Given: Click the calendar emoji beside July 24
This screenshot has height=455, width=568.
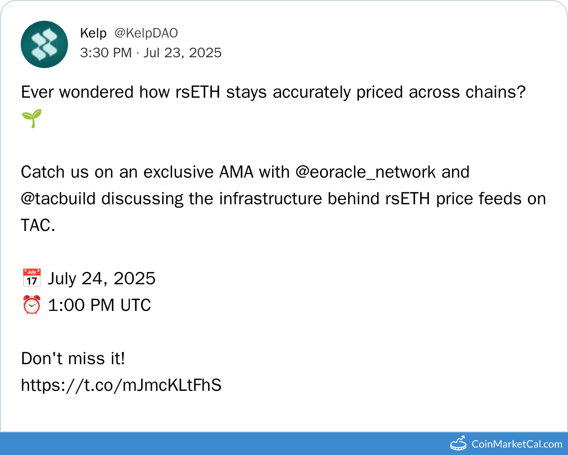Looking at the screenshot, I should click(x=32, y=278).
